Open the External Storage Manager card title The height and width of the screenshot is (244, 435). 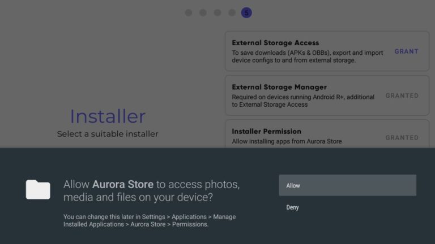tap(279, 87)
